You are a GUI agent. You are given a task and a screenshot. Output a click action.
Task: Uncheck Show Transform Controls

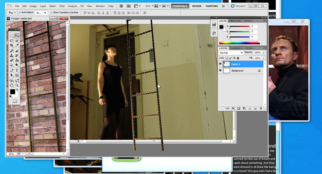(x=52, y=12)
